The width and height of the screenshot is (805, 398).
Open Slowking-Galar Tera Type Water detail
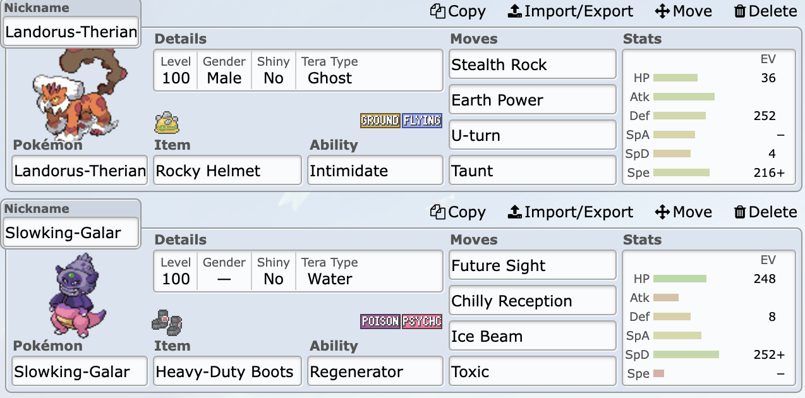click(x=330, y=272)
